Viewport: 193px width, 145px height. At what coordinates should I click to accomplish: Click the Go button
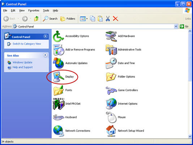coord(184,26)
